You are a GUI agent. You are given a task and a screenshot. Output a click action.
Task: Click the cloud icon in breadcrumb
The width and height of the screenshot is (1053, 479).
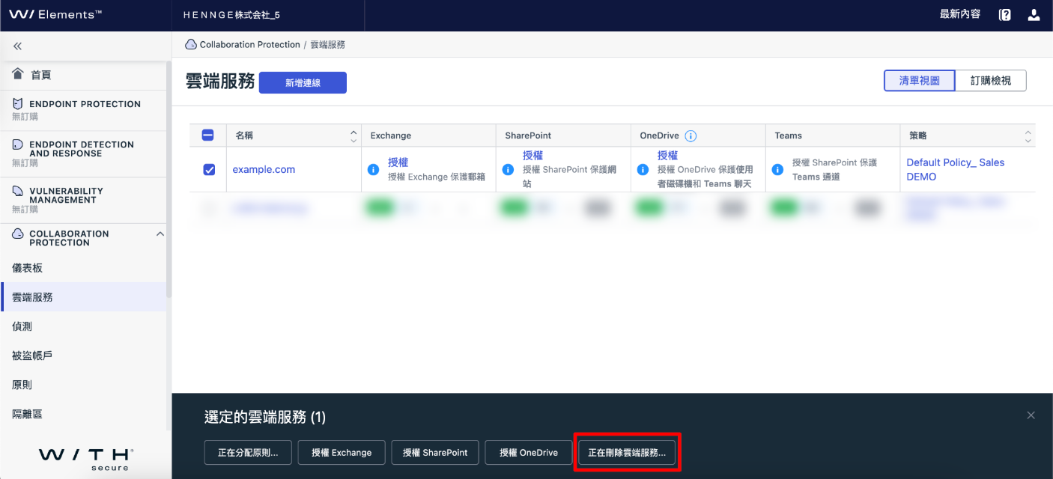coord(191,45)
